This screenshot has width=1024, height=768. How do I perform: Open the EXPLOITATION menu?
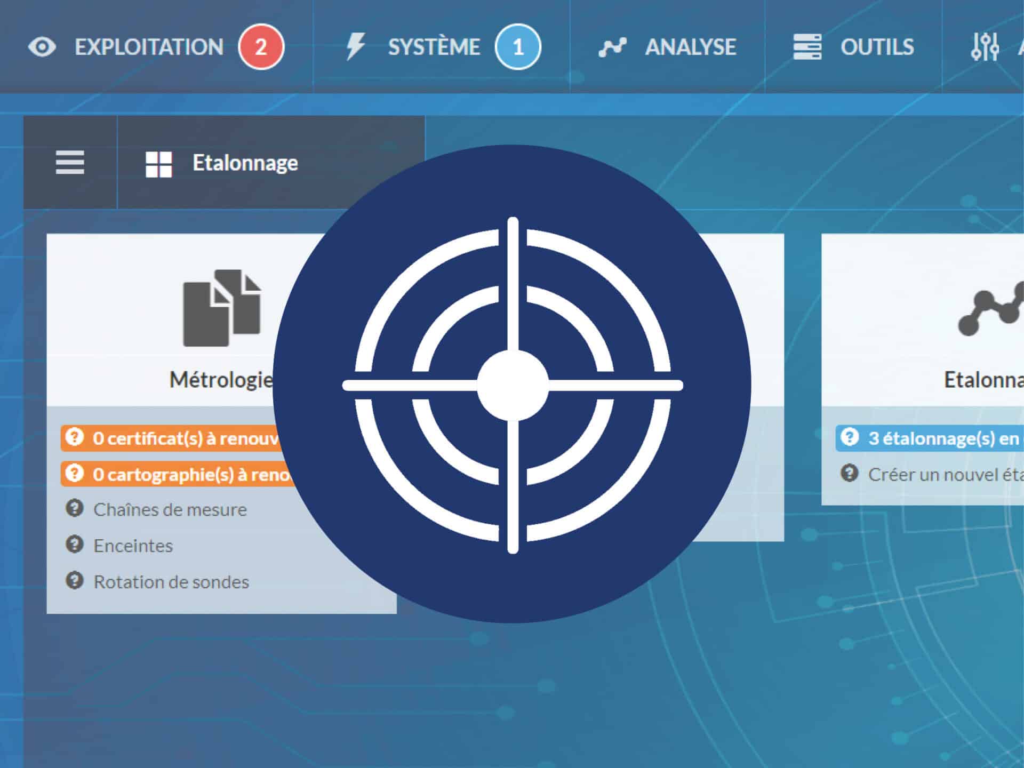tap(149, 47)
